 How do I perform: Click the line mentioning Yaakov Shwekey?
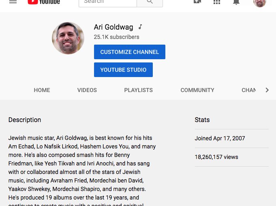pyautogui.click(x=77, y=189)
